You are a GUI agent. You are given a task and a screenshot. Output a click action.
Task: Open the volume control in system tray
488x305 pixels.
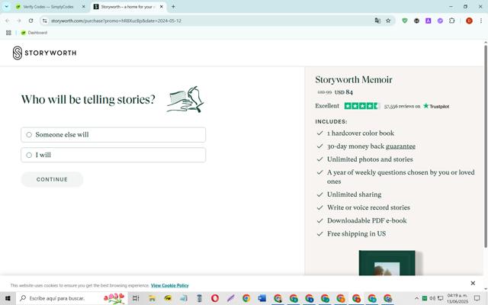pos(432,298)
